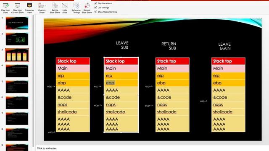Select slide 6 thumbnail
This screenshot has width=269, height=151.
(17, 102)
